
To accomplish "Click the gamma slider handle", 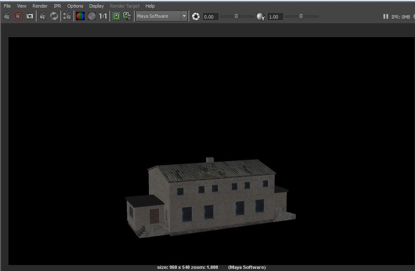I will click(301, 17).
